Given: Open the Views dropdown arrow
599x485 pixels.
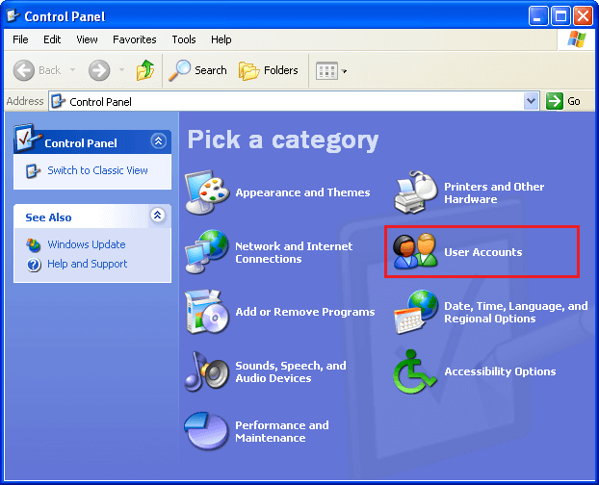Looking at the screenshot, I should tap(344, 71).
